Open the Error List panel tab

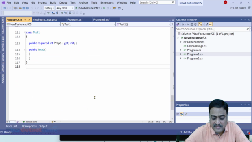pyautogui.click(x=13, y=126)
